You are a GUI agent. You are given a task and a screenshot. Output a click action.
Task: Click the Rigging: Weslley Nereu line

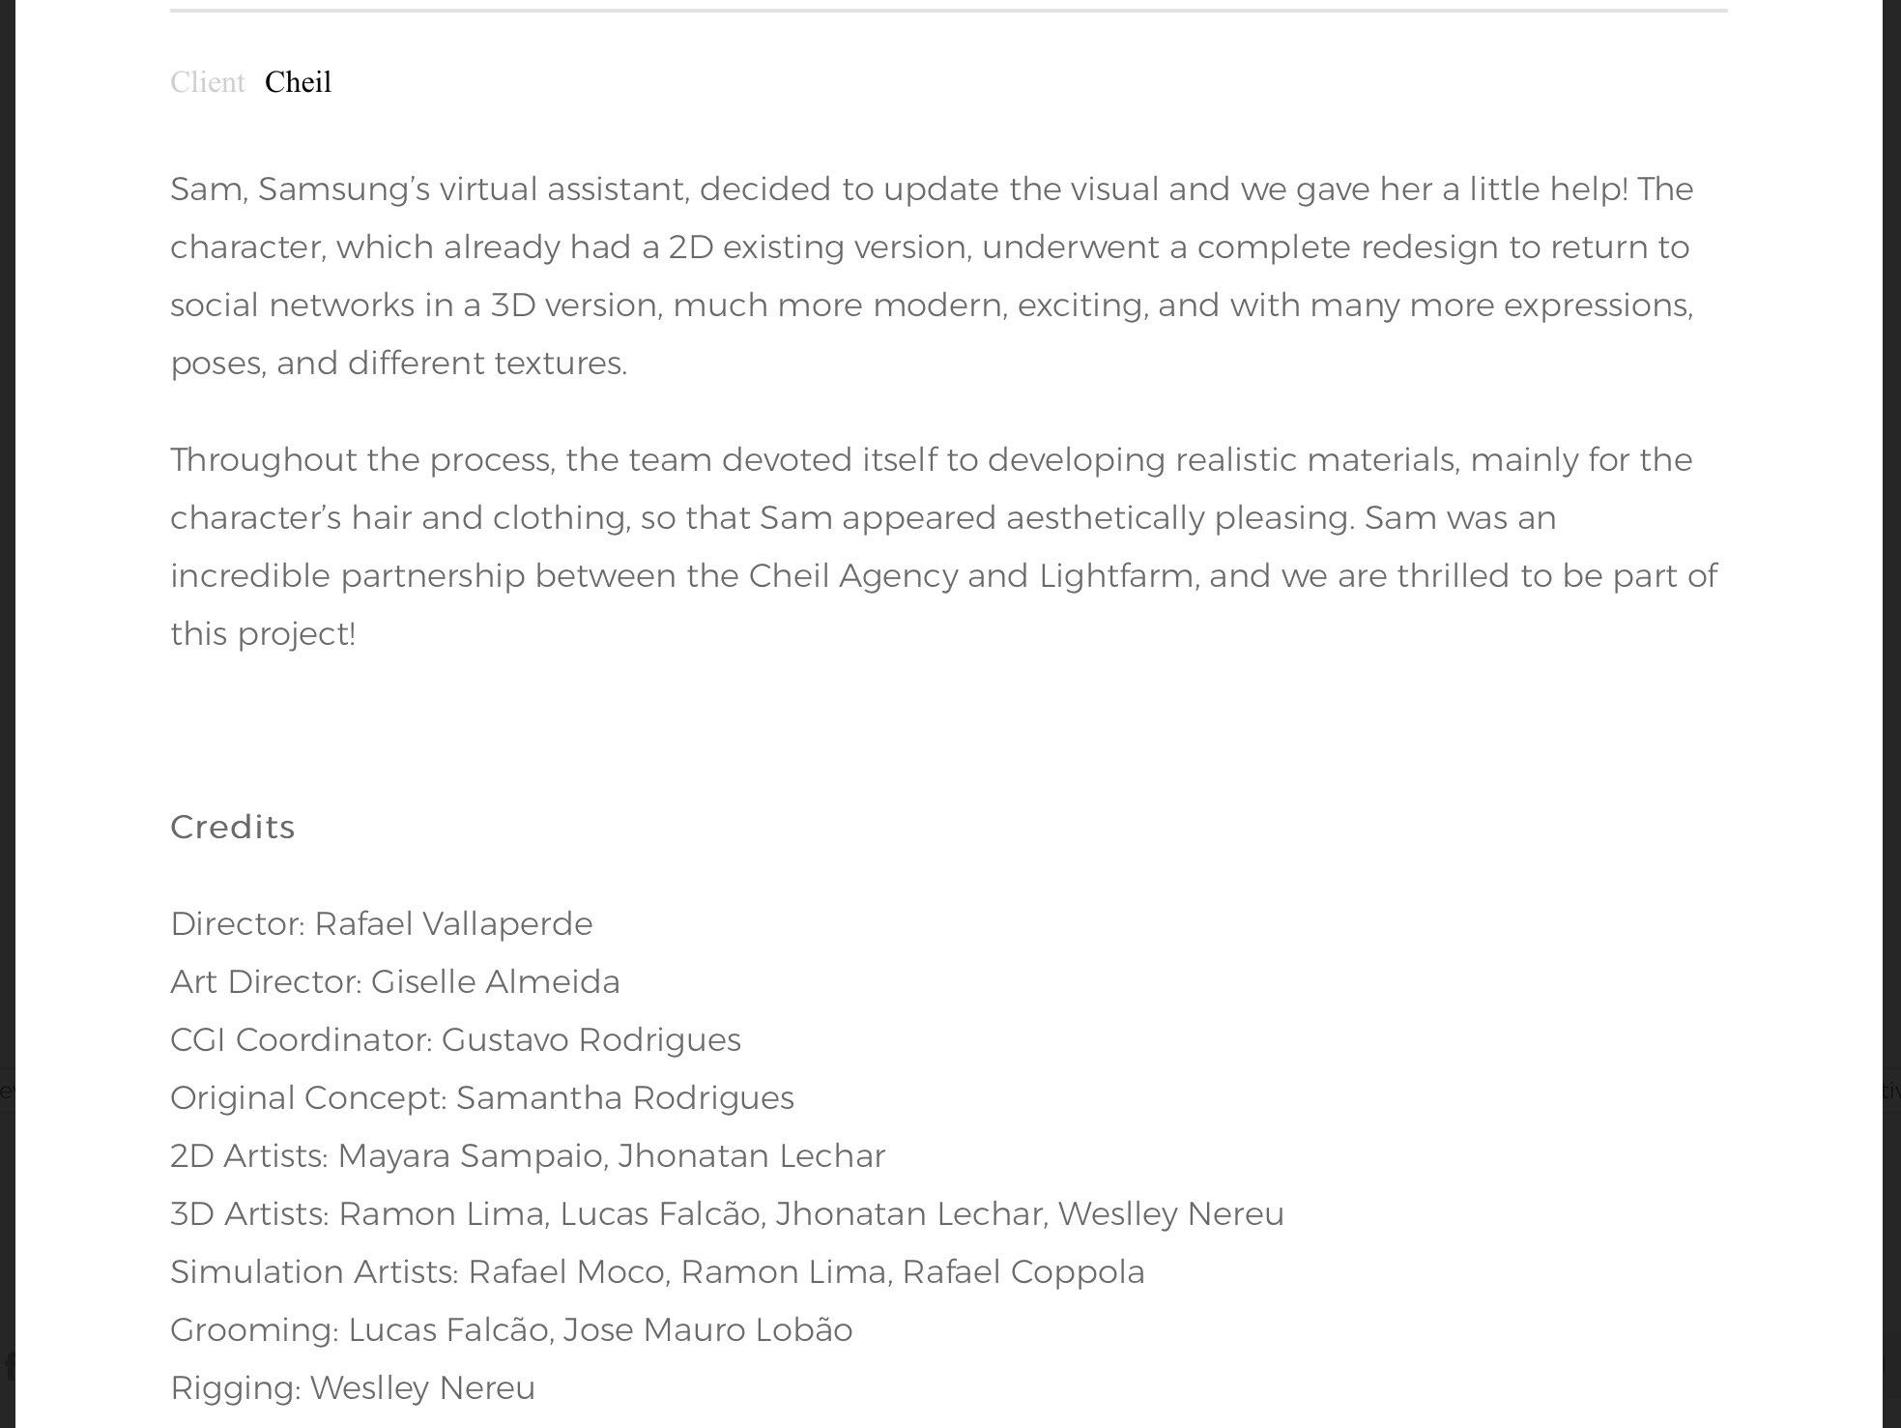click(353, 1387)
